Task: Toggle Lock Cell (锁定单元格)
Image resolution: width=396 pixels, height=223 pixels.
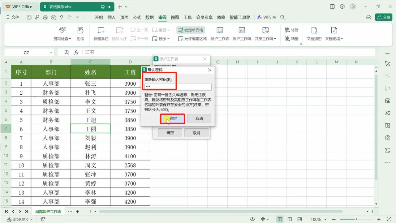Action: (191, 30)
